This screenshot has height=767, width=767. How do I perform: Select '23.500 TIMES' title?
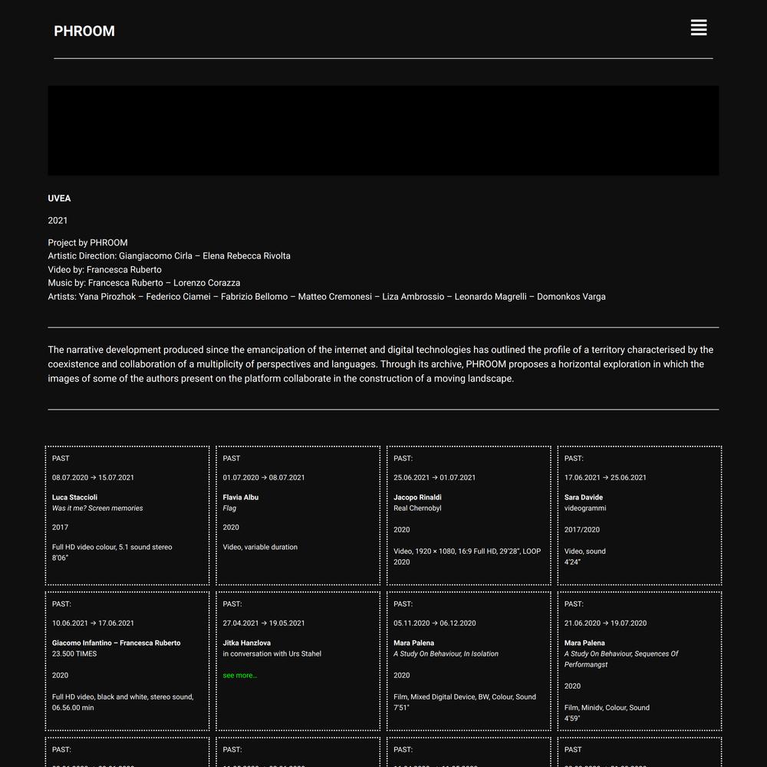click(74, 653)
